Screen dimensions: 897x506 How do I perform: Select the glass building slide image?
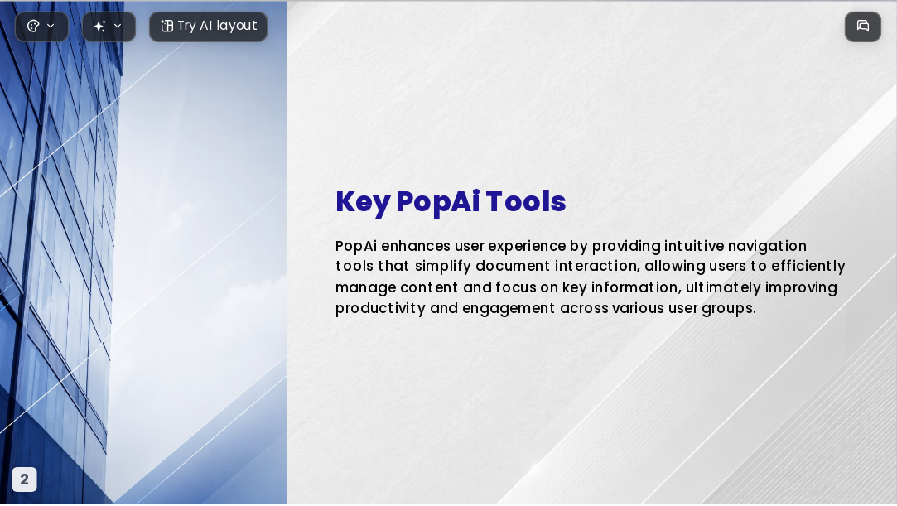(x=143, y=253)
